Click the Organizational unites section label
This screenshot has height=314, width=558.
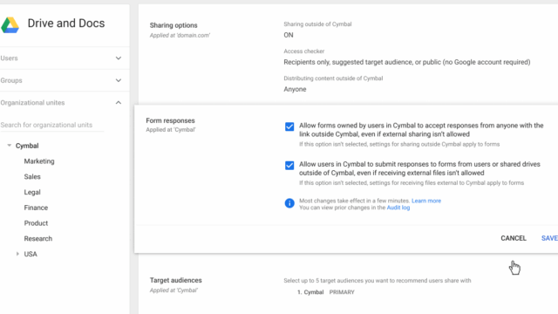pos(32,103)
